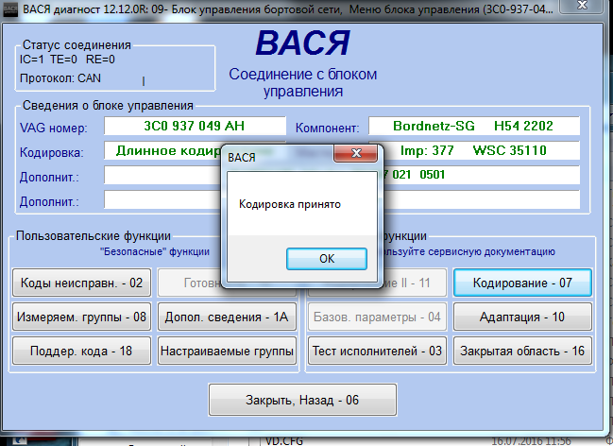613x446 pixels.
Task: Click Пользовательские функции group title
Action: (94, 236)
